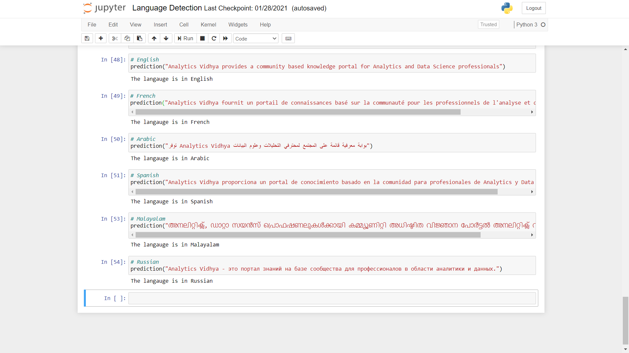Move selected cell up
This screenshot has width=629, height=353.
click(x=154, y=39)
